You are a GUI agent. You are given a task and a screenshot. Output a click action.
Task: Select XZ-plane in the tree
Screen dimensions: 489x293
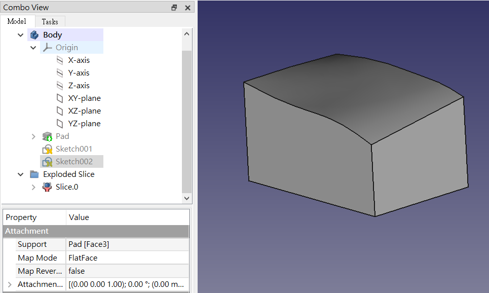(85, 111)
